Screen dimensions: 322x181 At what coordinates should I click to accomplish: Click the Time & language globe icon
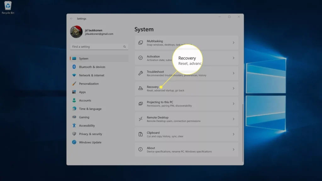coord(74,109)
